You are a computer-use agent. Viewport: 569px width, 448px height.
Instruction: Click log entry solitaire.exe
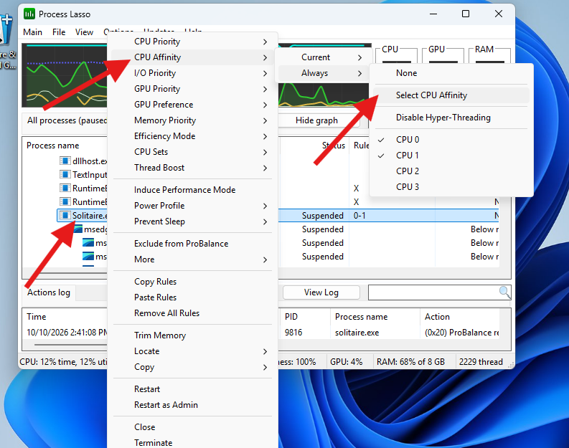pos(357,333)
